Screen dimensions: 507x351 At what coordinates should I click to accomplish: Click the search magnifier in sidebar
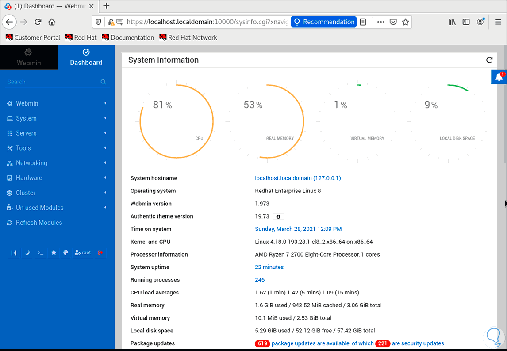point(103,82)
